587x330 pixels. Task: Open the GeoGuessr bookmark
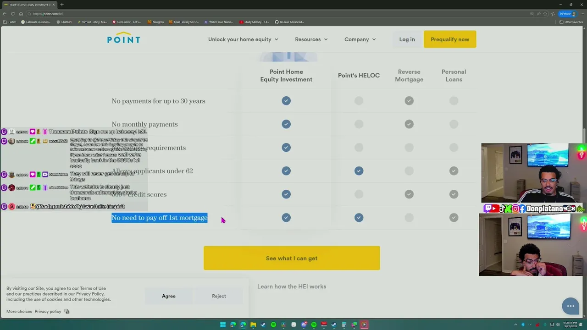(x=127, y=22)
